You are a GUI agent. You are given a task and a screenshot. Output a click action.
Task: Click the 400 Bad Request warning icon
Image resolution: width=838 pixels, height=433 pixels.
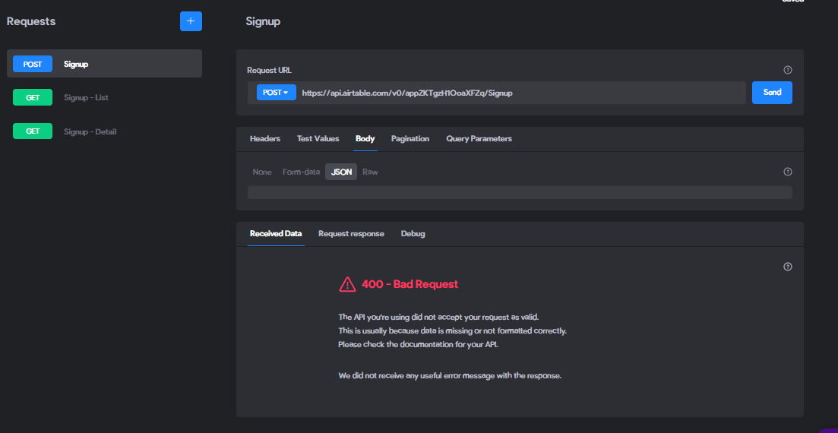(x=347, y=284)
